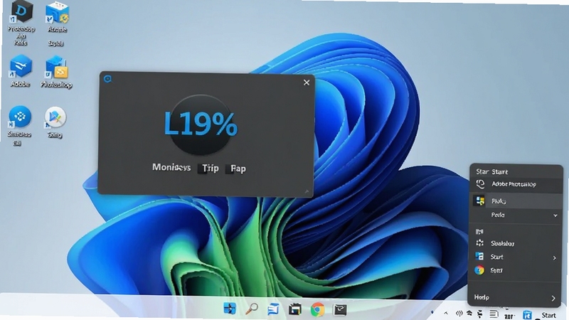Click the tray icon right of Wi-Fi
The height and width of the screenshot is (320, 569).
click(x=479, y=314)
